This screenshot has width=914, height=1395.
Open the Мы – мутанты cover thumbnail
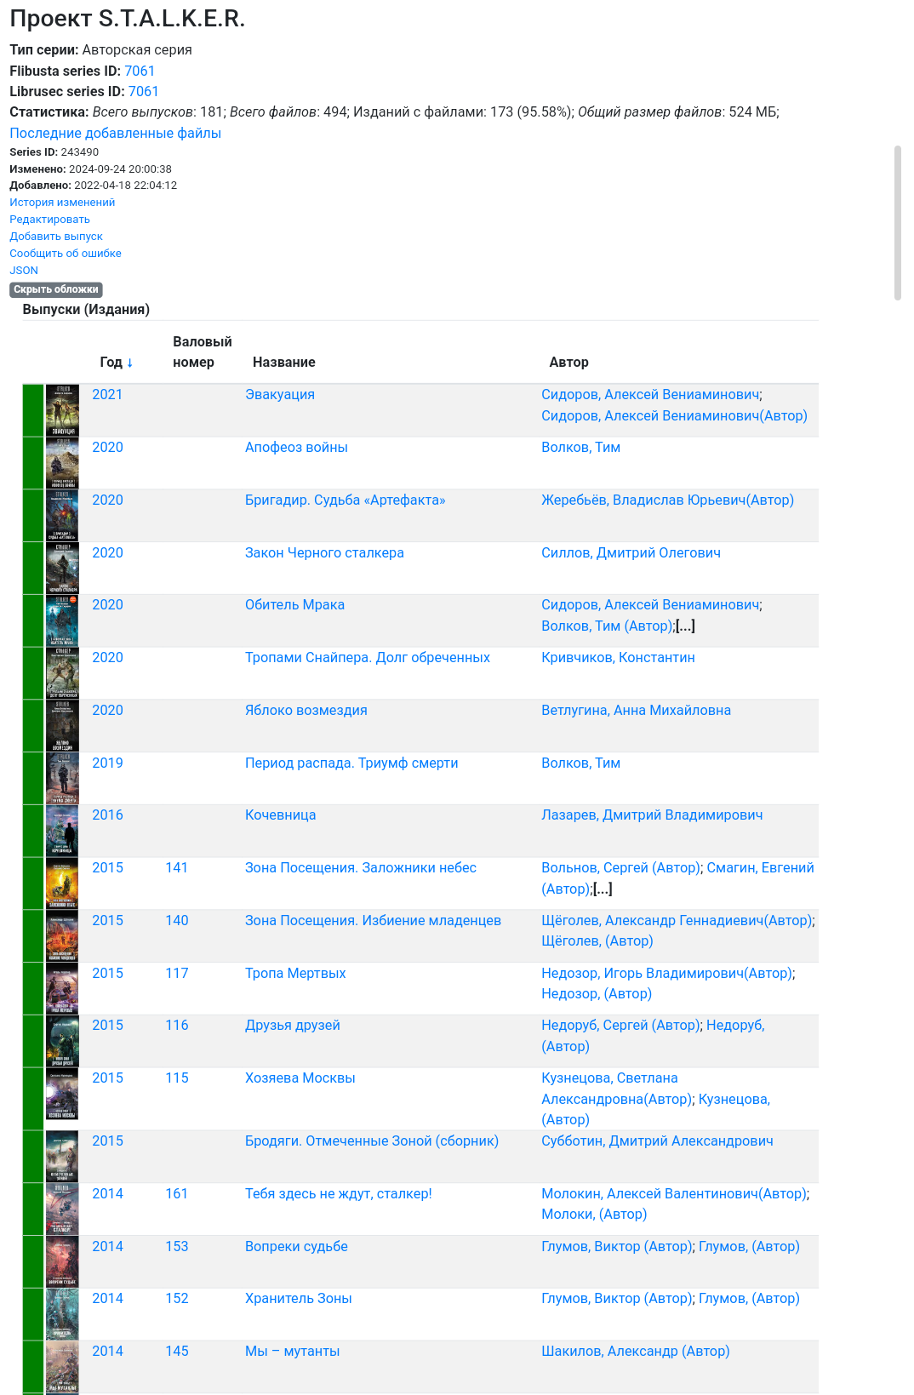click(x=62, y=1367)
